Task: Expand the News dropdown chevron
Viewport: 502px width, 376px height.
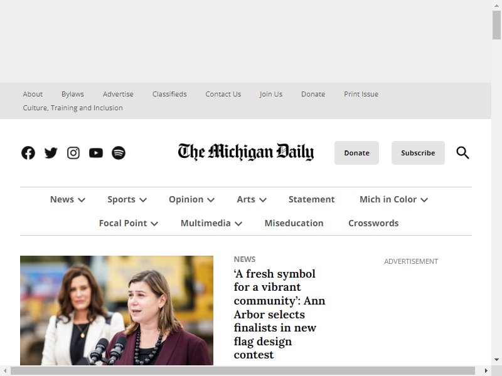Action: tap(82, 200)
